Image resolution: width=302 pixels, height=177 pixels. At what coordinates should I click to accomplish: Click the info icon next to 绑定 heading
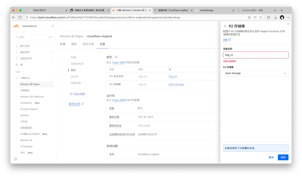point(116,57)
